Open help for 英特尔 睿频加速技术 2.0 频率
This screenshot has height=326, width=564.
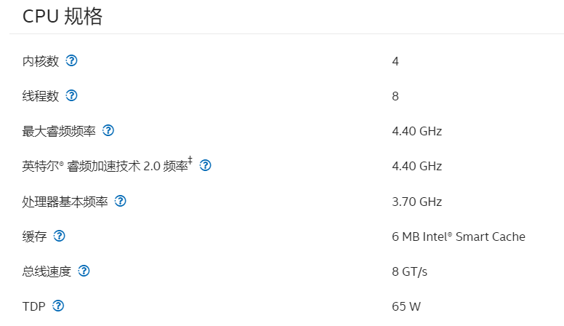[205, 165]
